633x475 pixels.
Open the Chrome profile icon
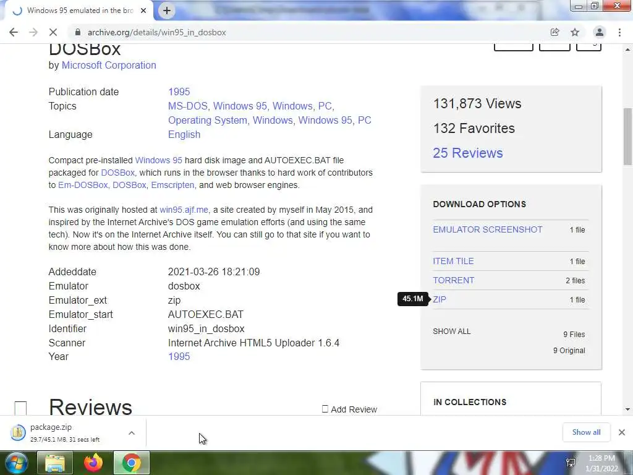[x=600, y=32]
